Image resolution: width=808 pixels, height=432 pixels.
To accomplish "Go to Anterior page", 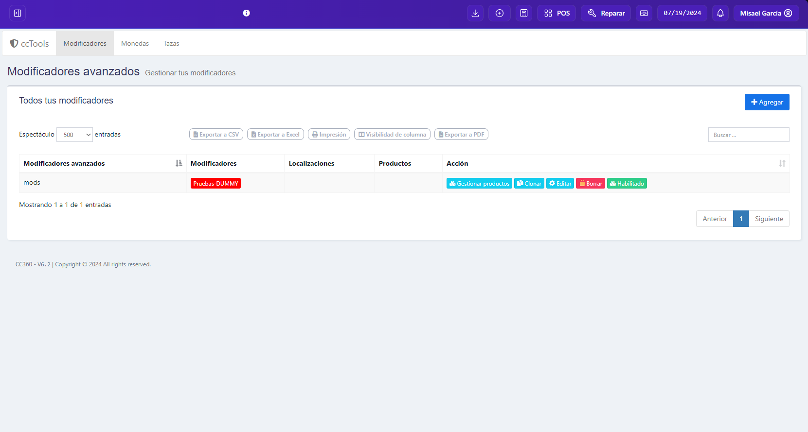I will click(x=715, y=219).
